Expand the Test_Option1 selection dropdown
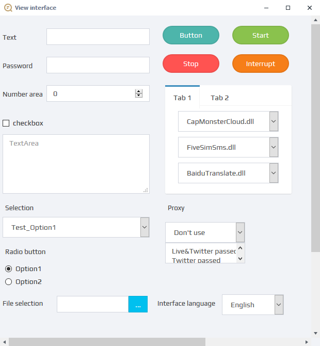320x346 pixels. (145, 227)
